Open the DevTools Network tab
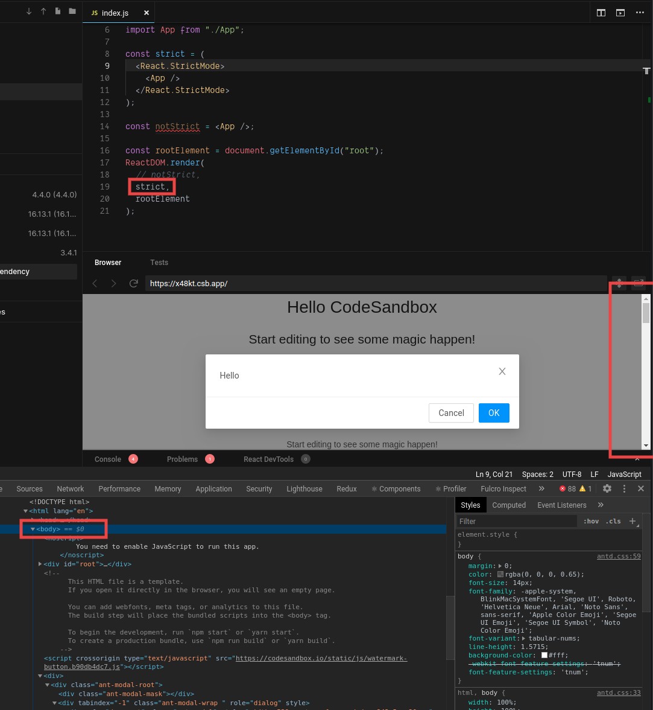Image resolution: width=653 pixels, height=710 pixels. 70,489
